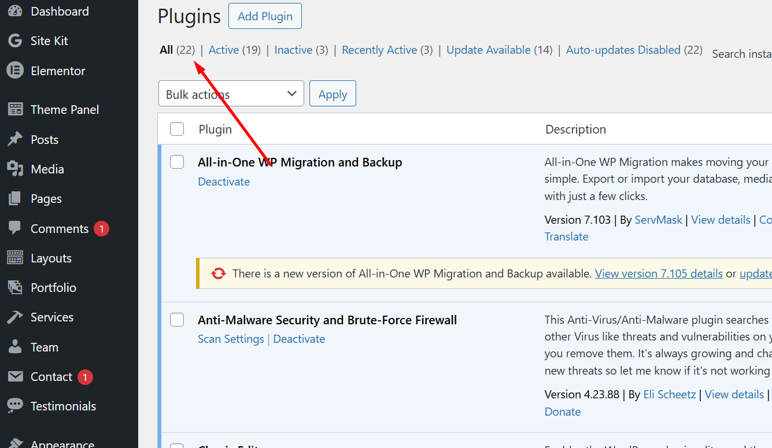The image size is (772, 448).
Task: Deactivate All-in-One WP Migration plugin
Action: point(224,182)
